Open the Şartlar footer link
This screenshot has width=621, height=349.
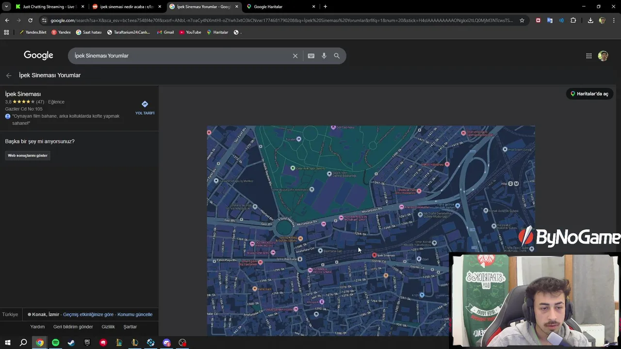click(x=130, y=327)
